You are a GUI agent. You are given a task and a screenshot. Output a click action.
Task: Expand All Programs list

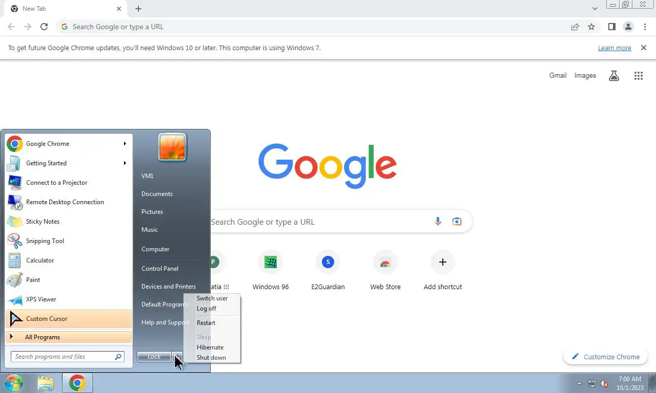pos(69,337)
